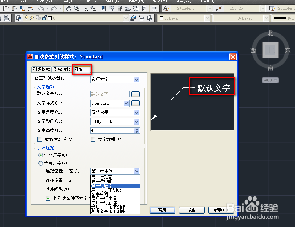Toggle the layer 0 lightbulb on/off icon
295x227 pixels.
27,18
